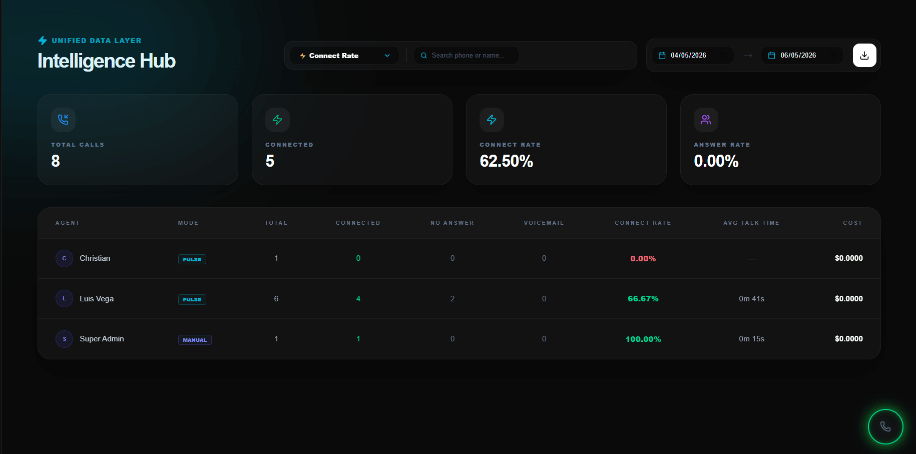Click the lightning icon beside Unified Data Layer

coord(43,41)
